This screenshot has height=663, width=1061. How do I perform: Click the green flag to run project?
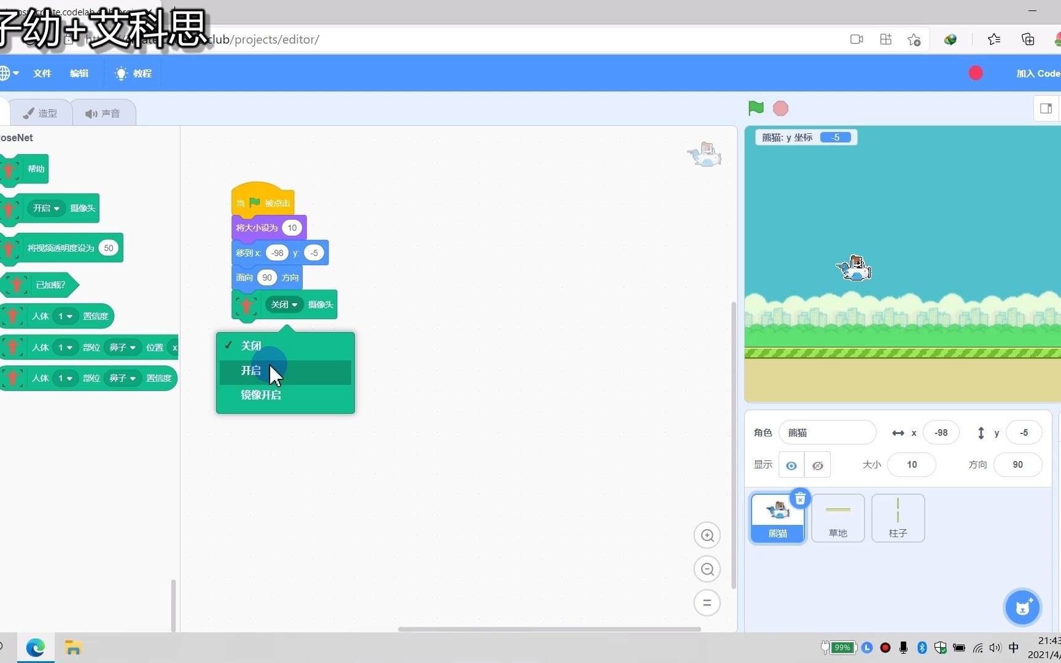pyautogui.click(x=756, y=108)
